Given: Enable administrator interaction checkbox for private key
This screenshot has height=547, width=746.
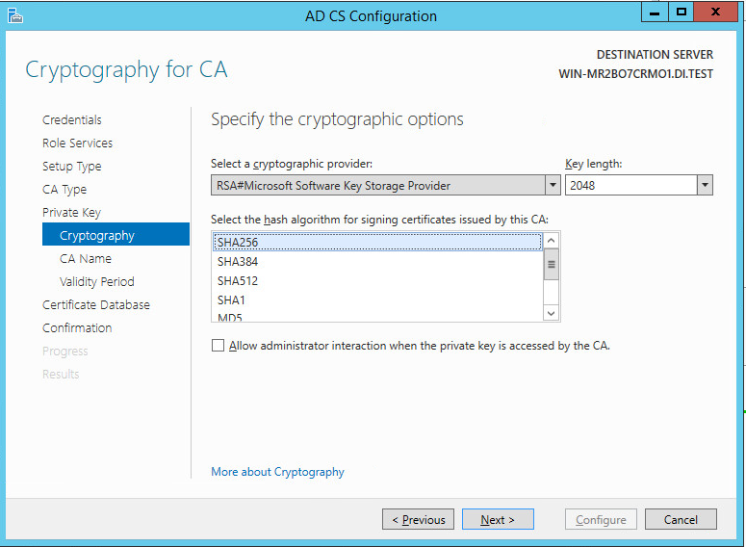Looking at the screenshot, I should point(218,346).
